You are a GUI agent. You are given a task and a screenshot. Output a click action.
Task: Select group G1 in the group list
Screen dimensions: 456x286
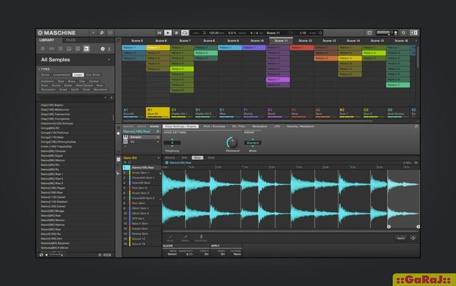[x=278, y=112]
